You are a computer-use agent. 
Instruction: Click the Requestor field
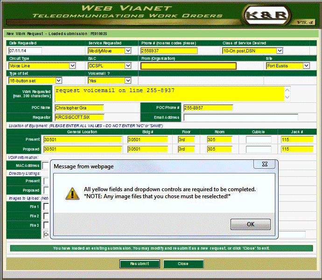(79, 117)
